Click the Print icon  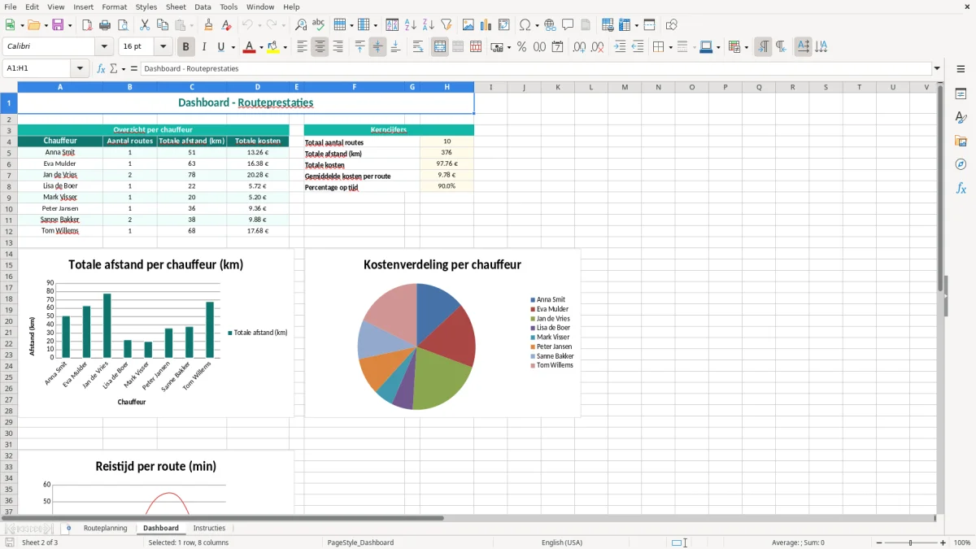(x=105, y=25)
